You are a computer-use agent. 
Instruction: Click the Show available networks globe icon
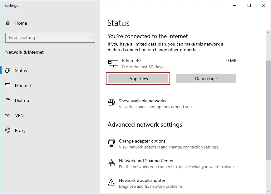[111, 103]
